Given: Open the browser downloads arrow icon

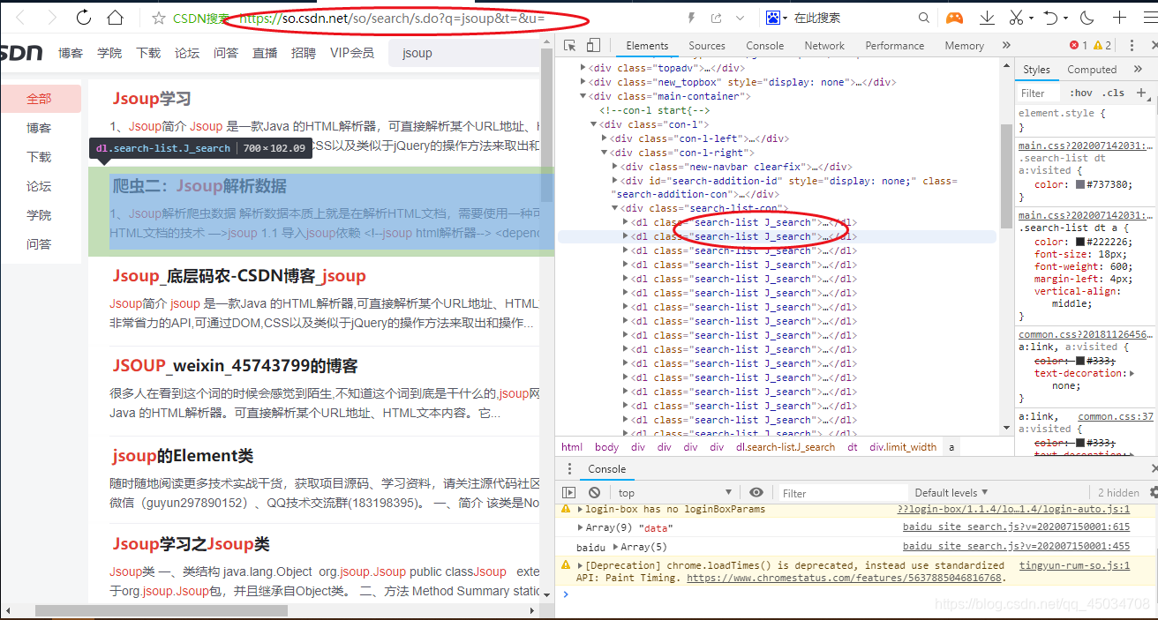Looking at the screenshot, I should pos(987,18).
